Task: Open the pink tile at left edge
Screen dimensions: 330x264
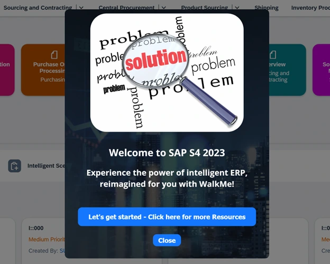Action: pos(7,70)
